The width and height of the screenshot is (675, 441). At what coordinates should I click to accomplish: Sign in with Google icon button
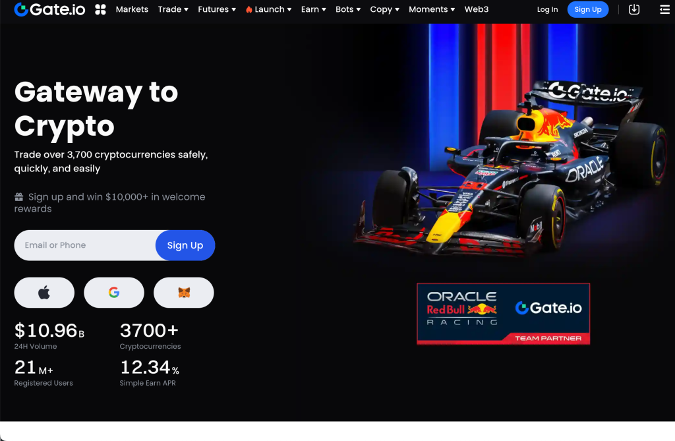tap(114, 293)
